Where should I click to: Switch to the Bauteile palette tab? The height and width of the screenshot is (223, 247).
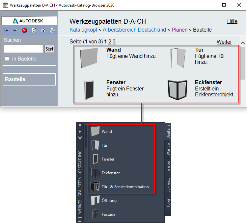[x=168, y=132]
